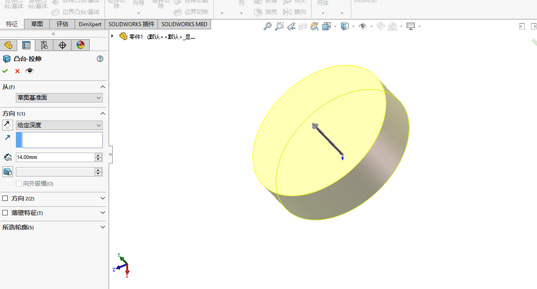
Task: Click the draft on/off icon
Action: pyautogui.click(x=8, y=172)
